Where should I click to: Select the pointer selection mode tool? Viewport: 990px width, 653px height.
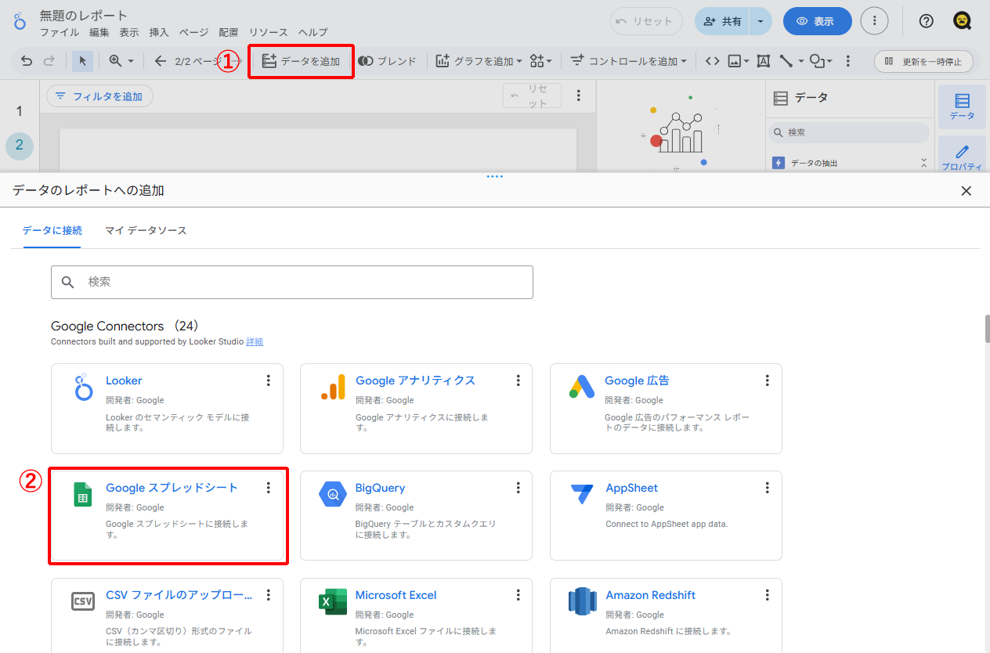pyautogui.click(x=82, y=61)
